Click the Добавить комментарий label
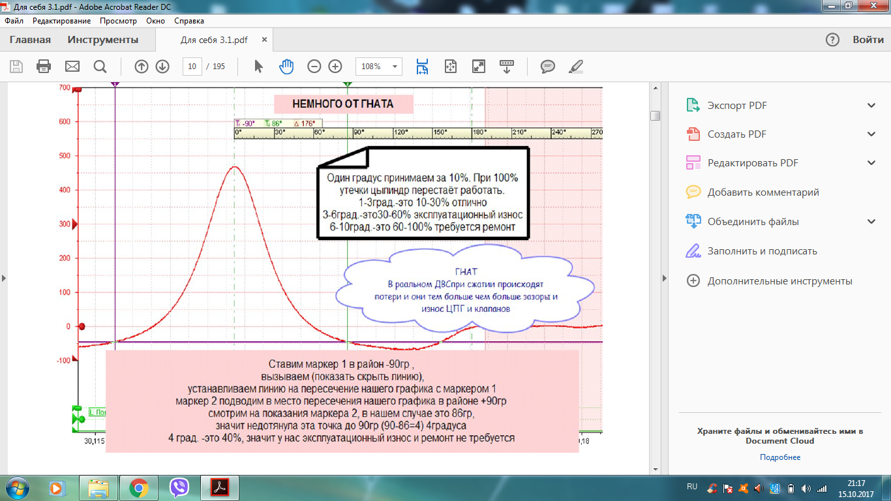Viewport: 891px width, 501px height. pyautogui.click(x=763, y=192)
